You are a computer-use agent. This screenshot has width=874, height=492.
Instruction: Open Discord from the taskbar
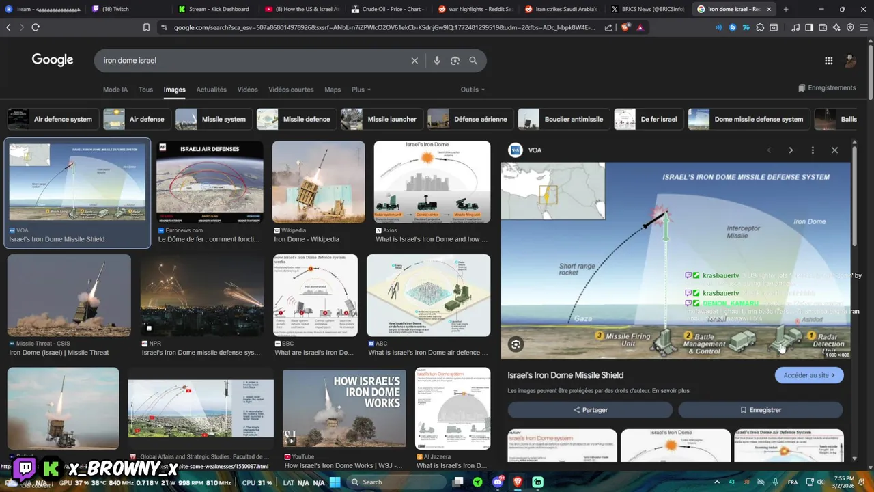pos(498,482)
